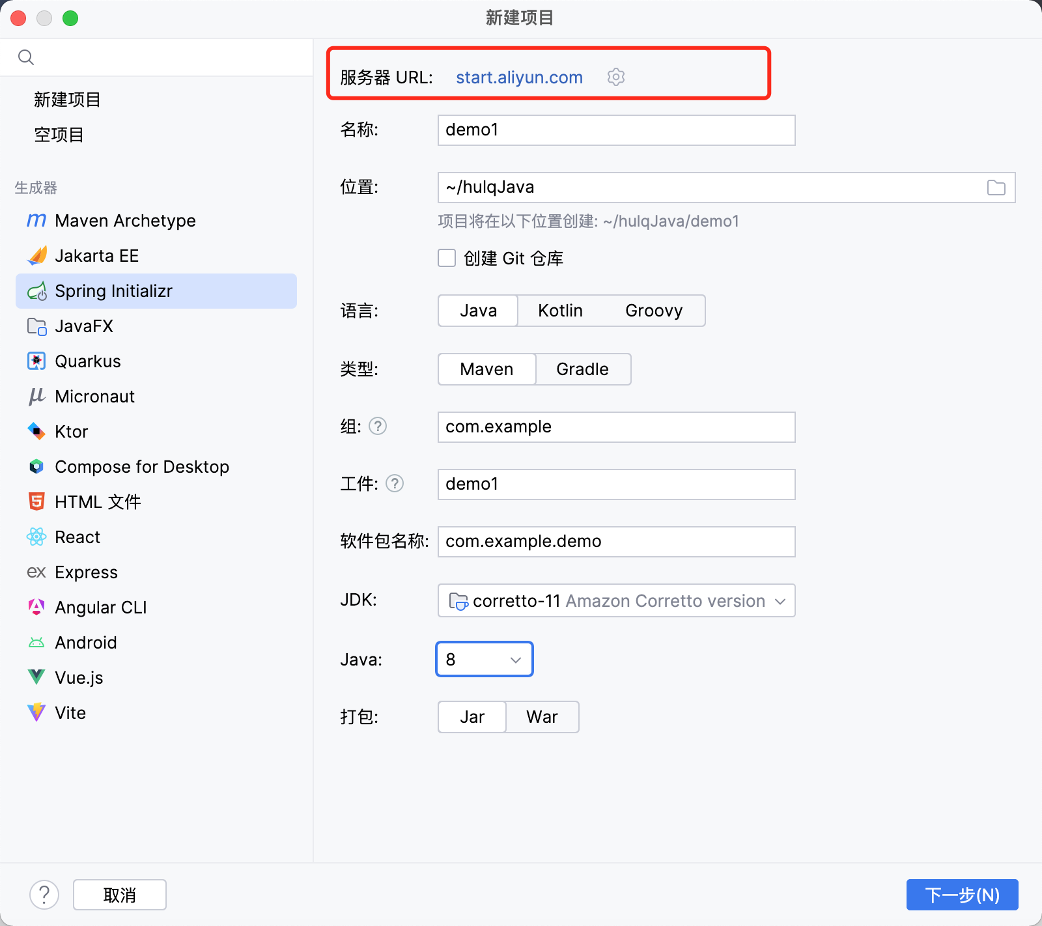Select the Micronaut generator entry
This screenshot has height=926, width=1042.
156,397
